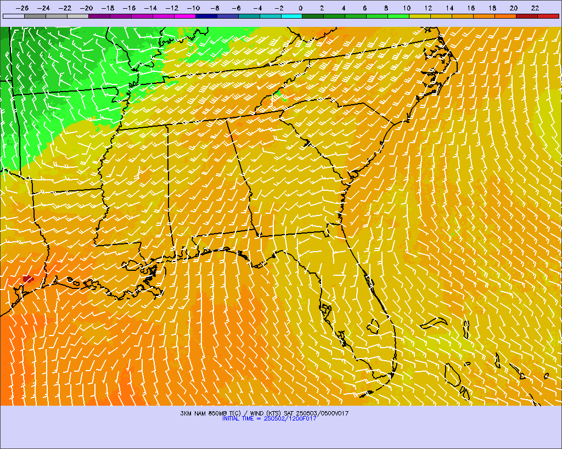562x449 pixels.
Task: Click the golden yellow swatch between 12 and 14
Action: 442,16
